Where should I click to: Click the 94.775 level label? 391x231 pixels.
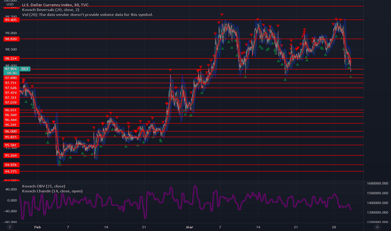pyautogui.click(x=11, y=171)
